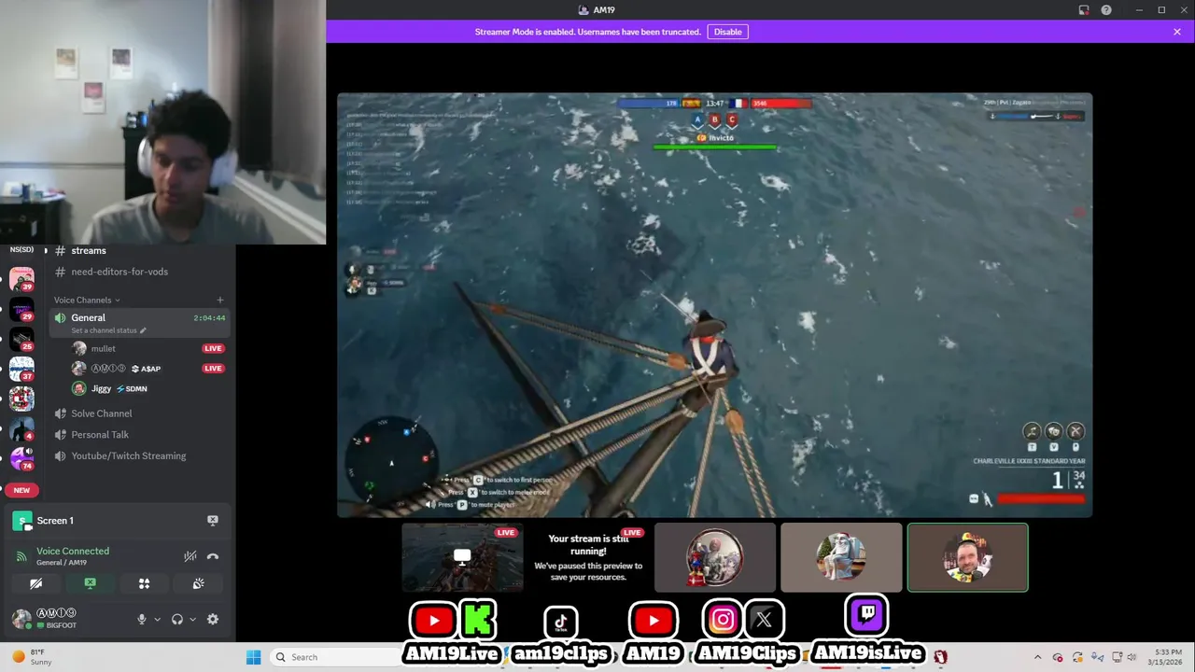Start an activity with the Activities button
This screenshot has width=1195, height=672.
point(144,583)
